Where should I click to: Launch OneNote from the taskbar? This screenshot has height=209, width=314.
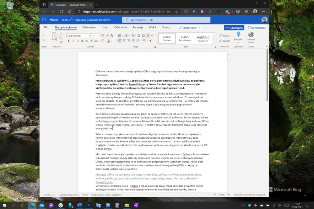pyautogui.click(x=136, y=205)
